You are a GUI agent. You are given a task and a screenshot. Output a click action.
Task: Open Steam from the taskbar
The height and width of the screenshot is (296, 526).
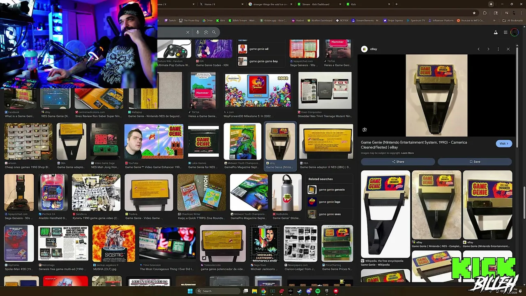click(x=300, y=291)
